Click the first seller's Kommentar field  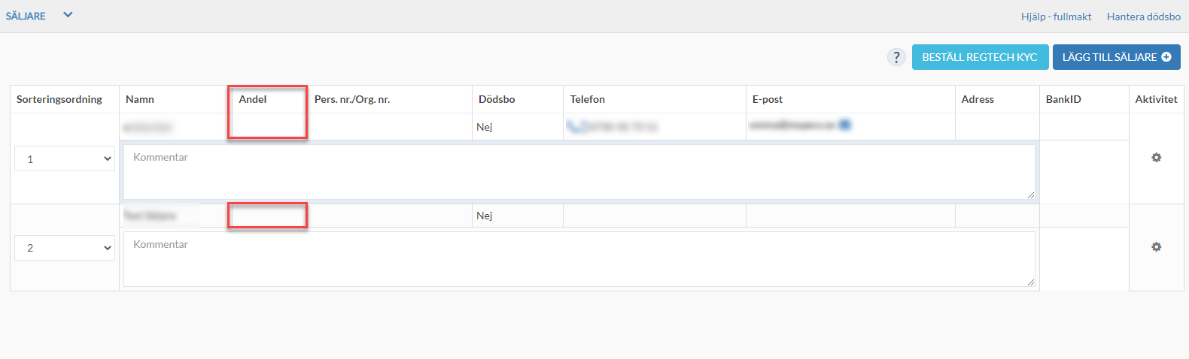[579, 172]
